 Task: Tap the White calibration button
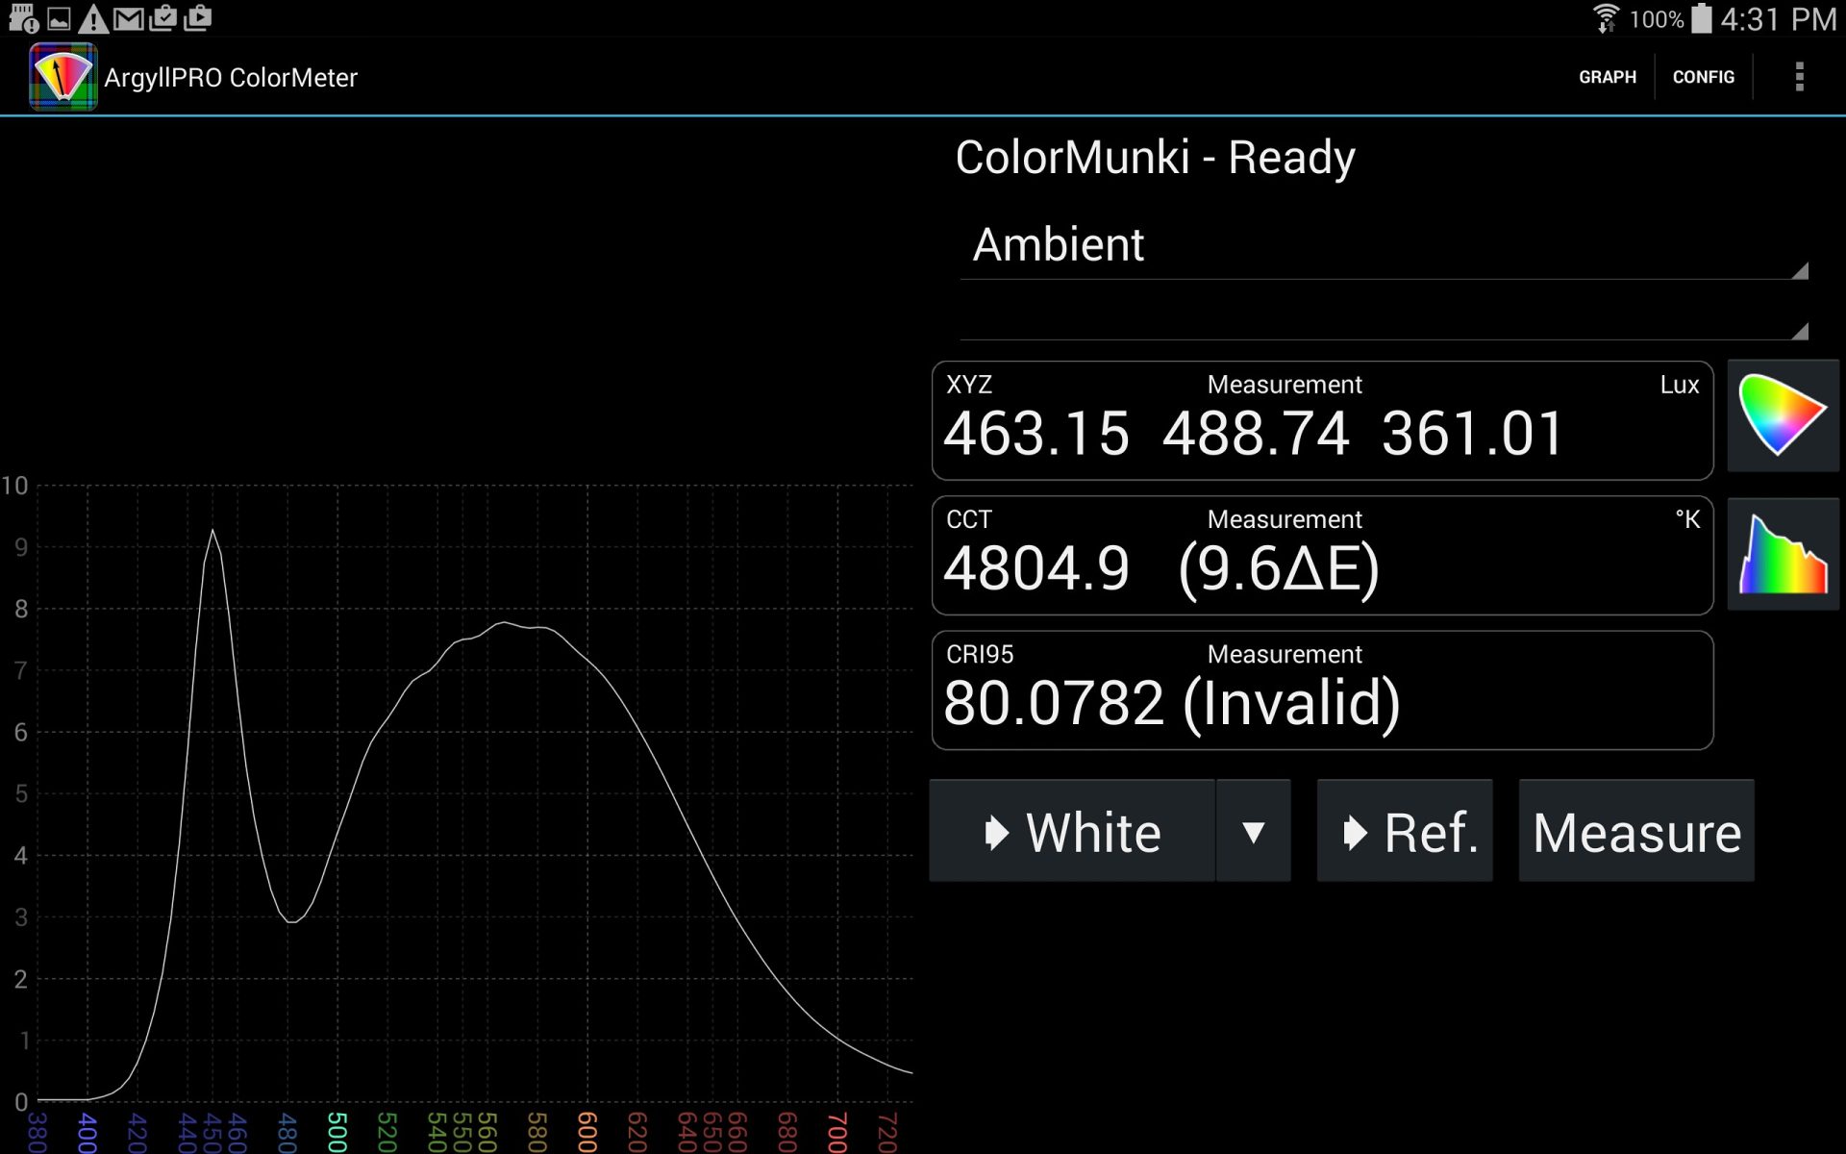(x=1072, y=831)
